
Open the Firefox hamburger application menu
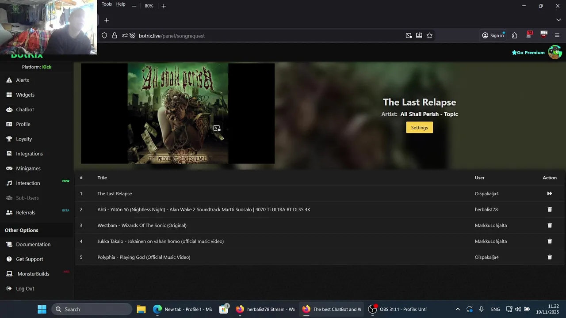(557, 36)
